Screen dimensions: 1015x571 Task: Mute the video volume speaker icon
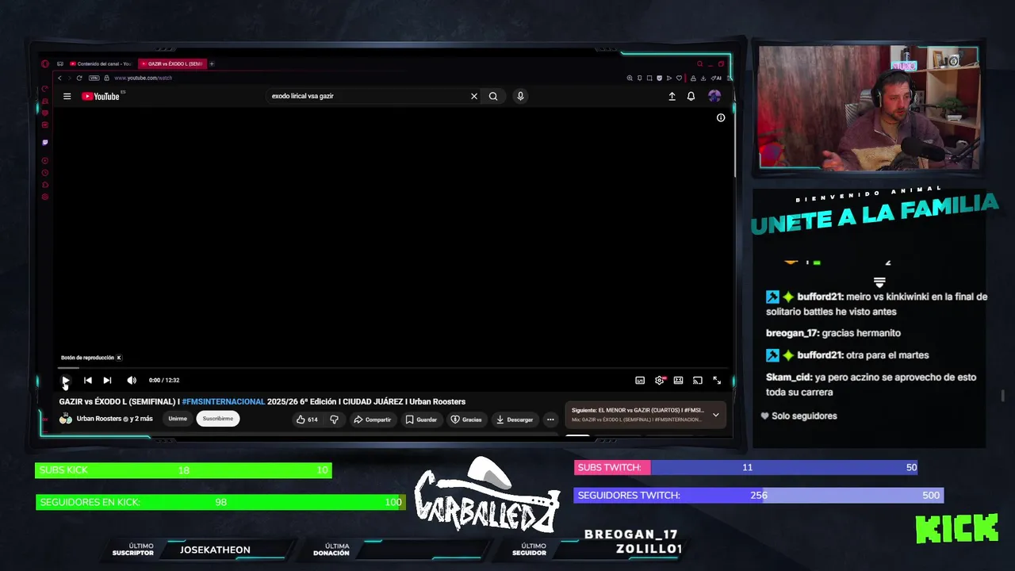click(132, 381)
